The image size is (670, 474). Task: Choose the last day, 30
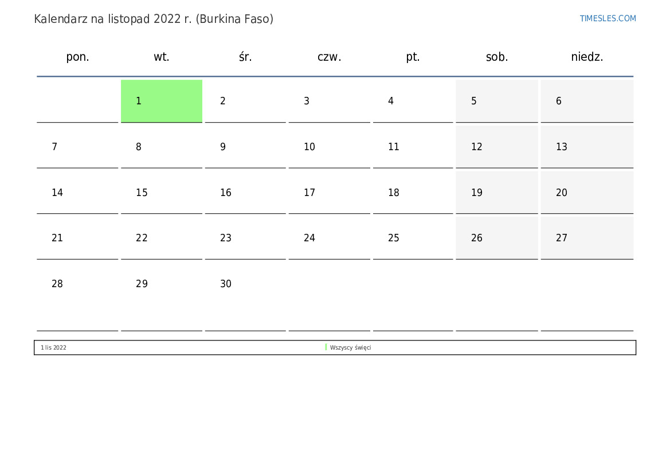pyautogui.click(x=245, y=284)
